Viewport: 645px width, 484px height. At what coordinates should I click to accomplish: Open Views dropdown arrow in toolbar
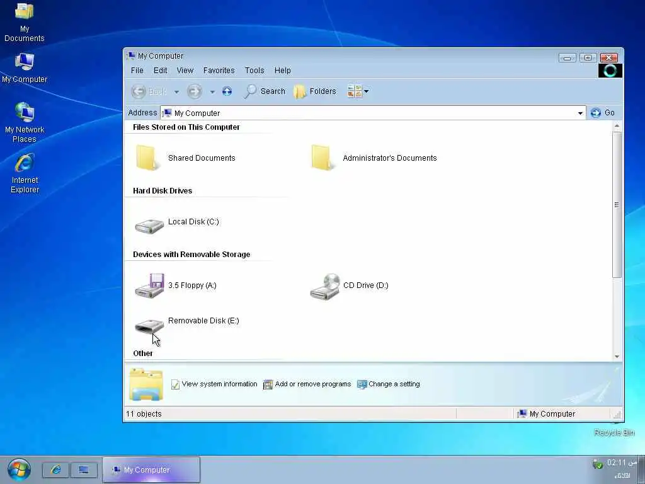coord(366,91)
